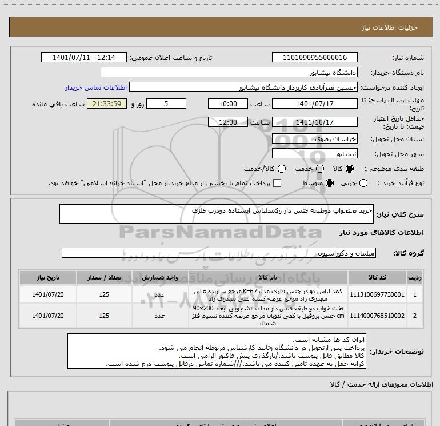
Task: Click item name تخت خواب دو طبقه فنس دار
Action: tap(267, 316)
